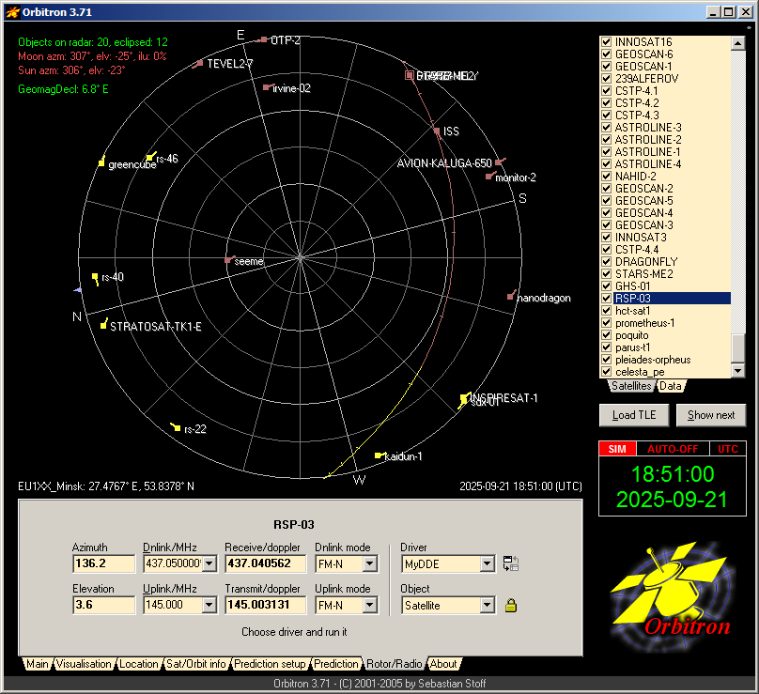Screen dimensions: 759x694
Task: Uncheck the prometheus-1 satellite checkbox
Action: tap(607, 323)
